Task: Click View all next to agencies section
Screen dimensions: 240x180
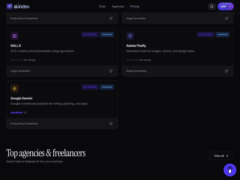Action: (x=221, y=156)
